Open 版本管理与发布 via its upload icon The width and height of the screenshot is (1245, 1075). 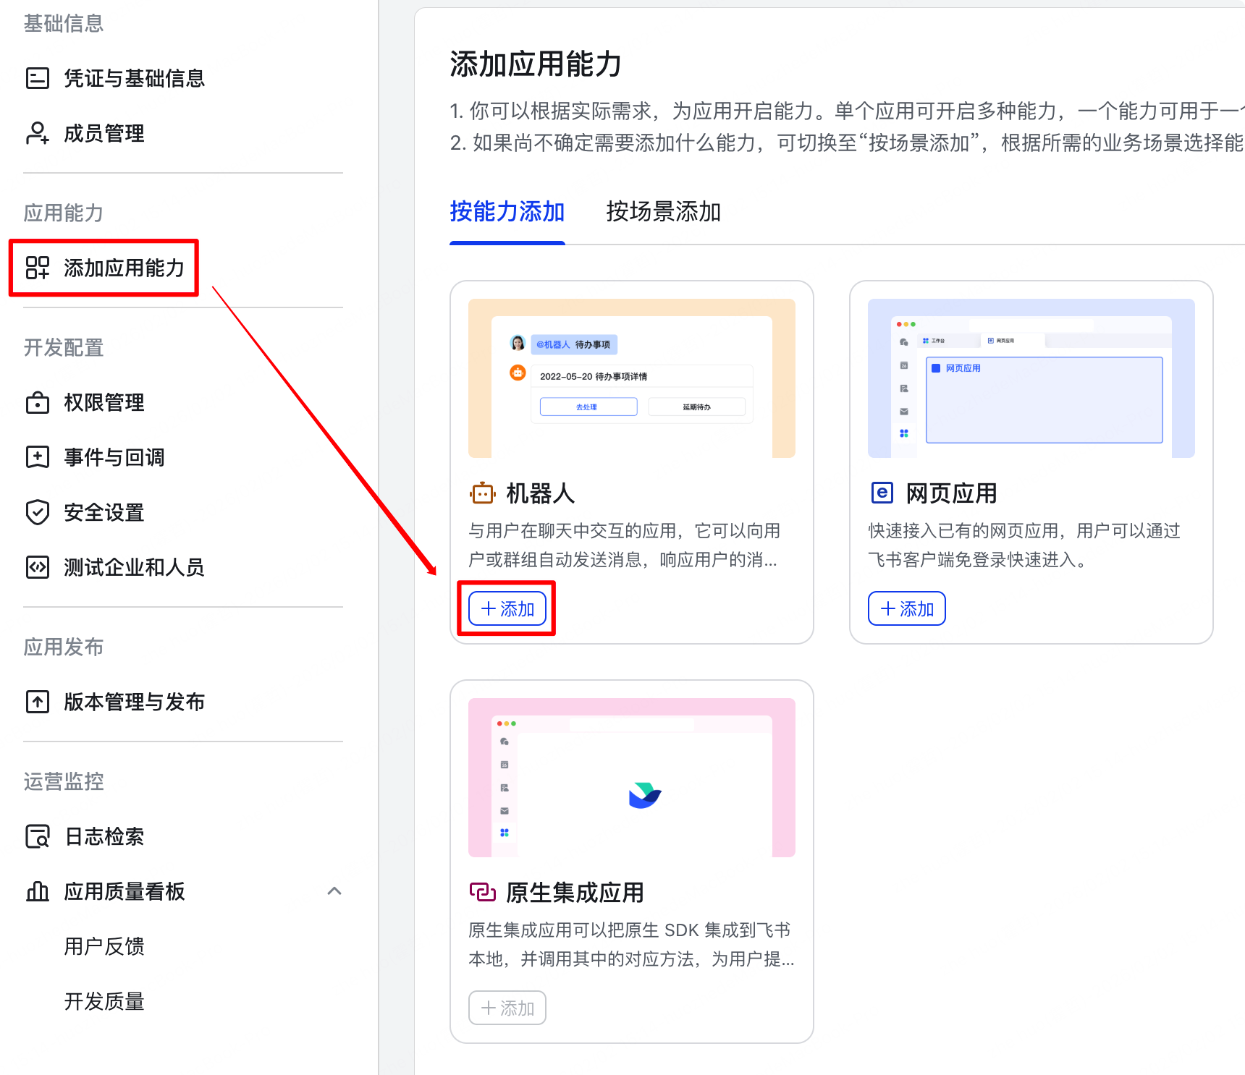[x=37, y=701]
